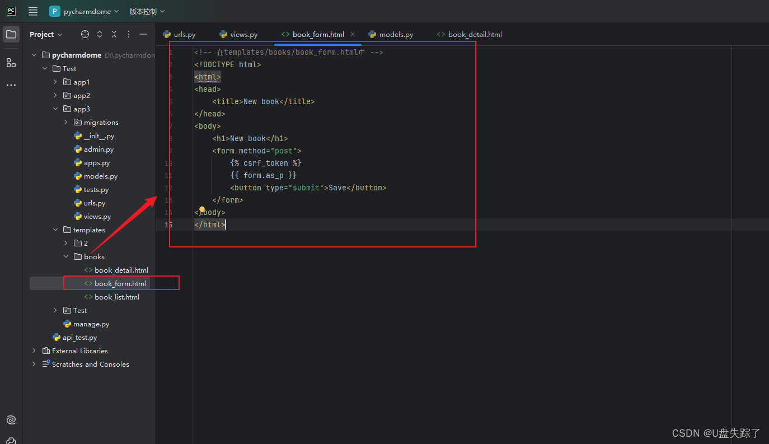Click the Project panel options kebab icon
The width and height of the screenshot is (769, 444).
click(128, 34)
